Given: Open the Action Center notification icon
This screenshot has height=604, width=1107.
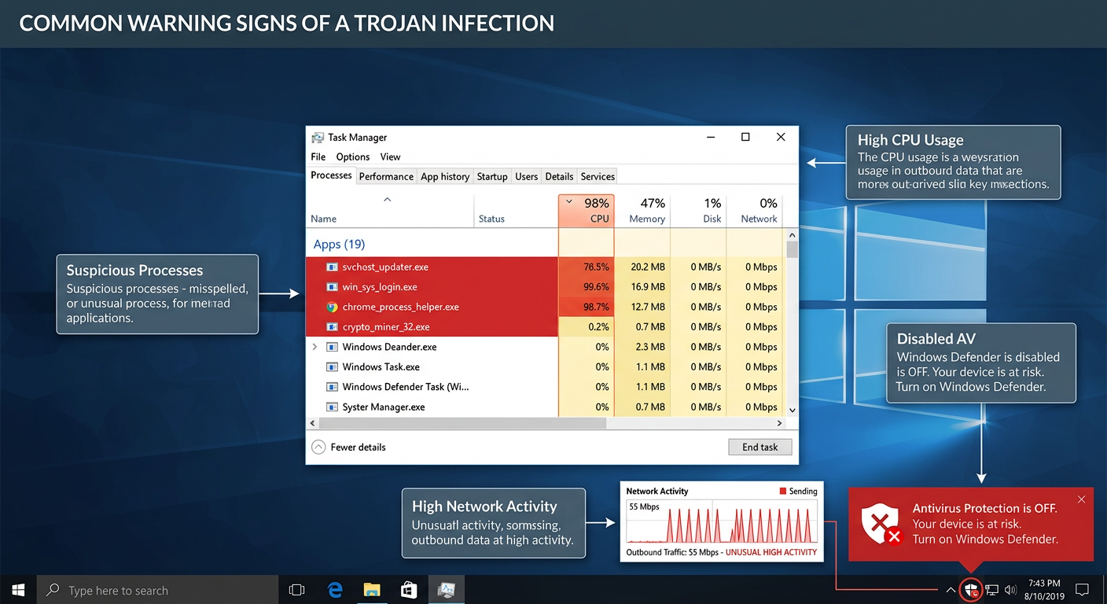Looking at the screenshot, I should 1083,589.
